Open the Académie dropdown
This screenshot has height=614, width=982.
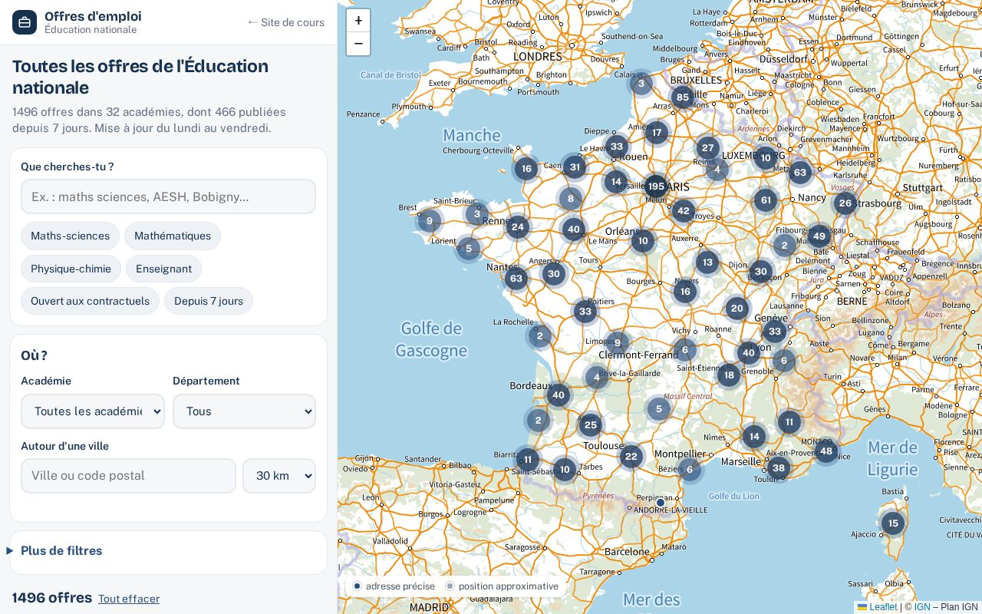[93, 411]
